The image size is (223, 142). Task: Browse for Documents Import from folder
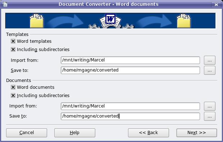click(x=210, y=106)
